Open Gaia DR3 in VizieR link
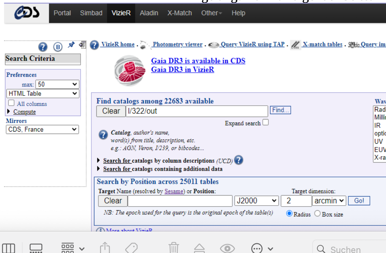This screenshot has width=386, height=253. coord(183,70)
